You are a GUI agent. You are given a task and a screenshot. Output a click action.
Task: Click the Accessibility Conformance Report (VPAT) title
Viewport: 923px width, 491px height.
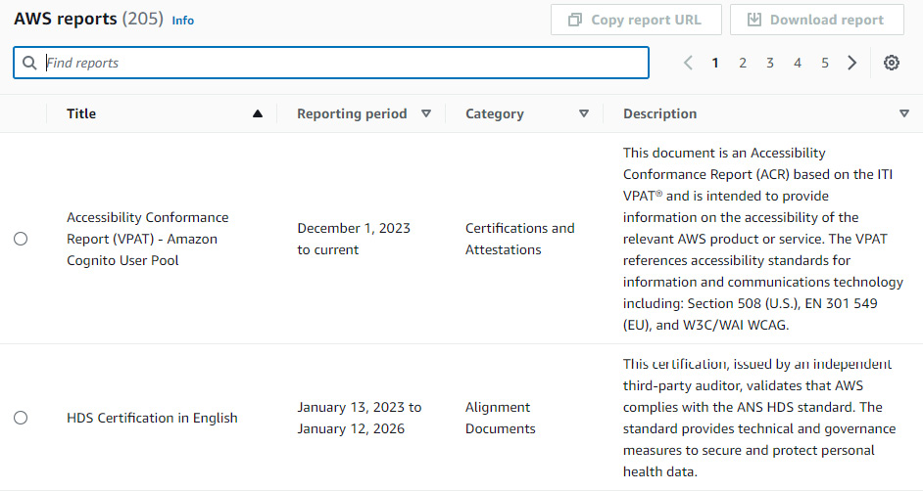(148, 239)
